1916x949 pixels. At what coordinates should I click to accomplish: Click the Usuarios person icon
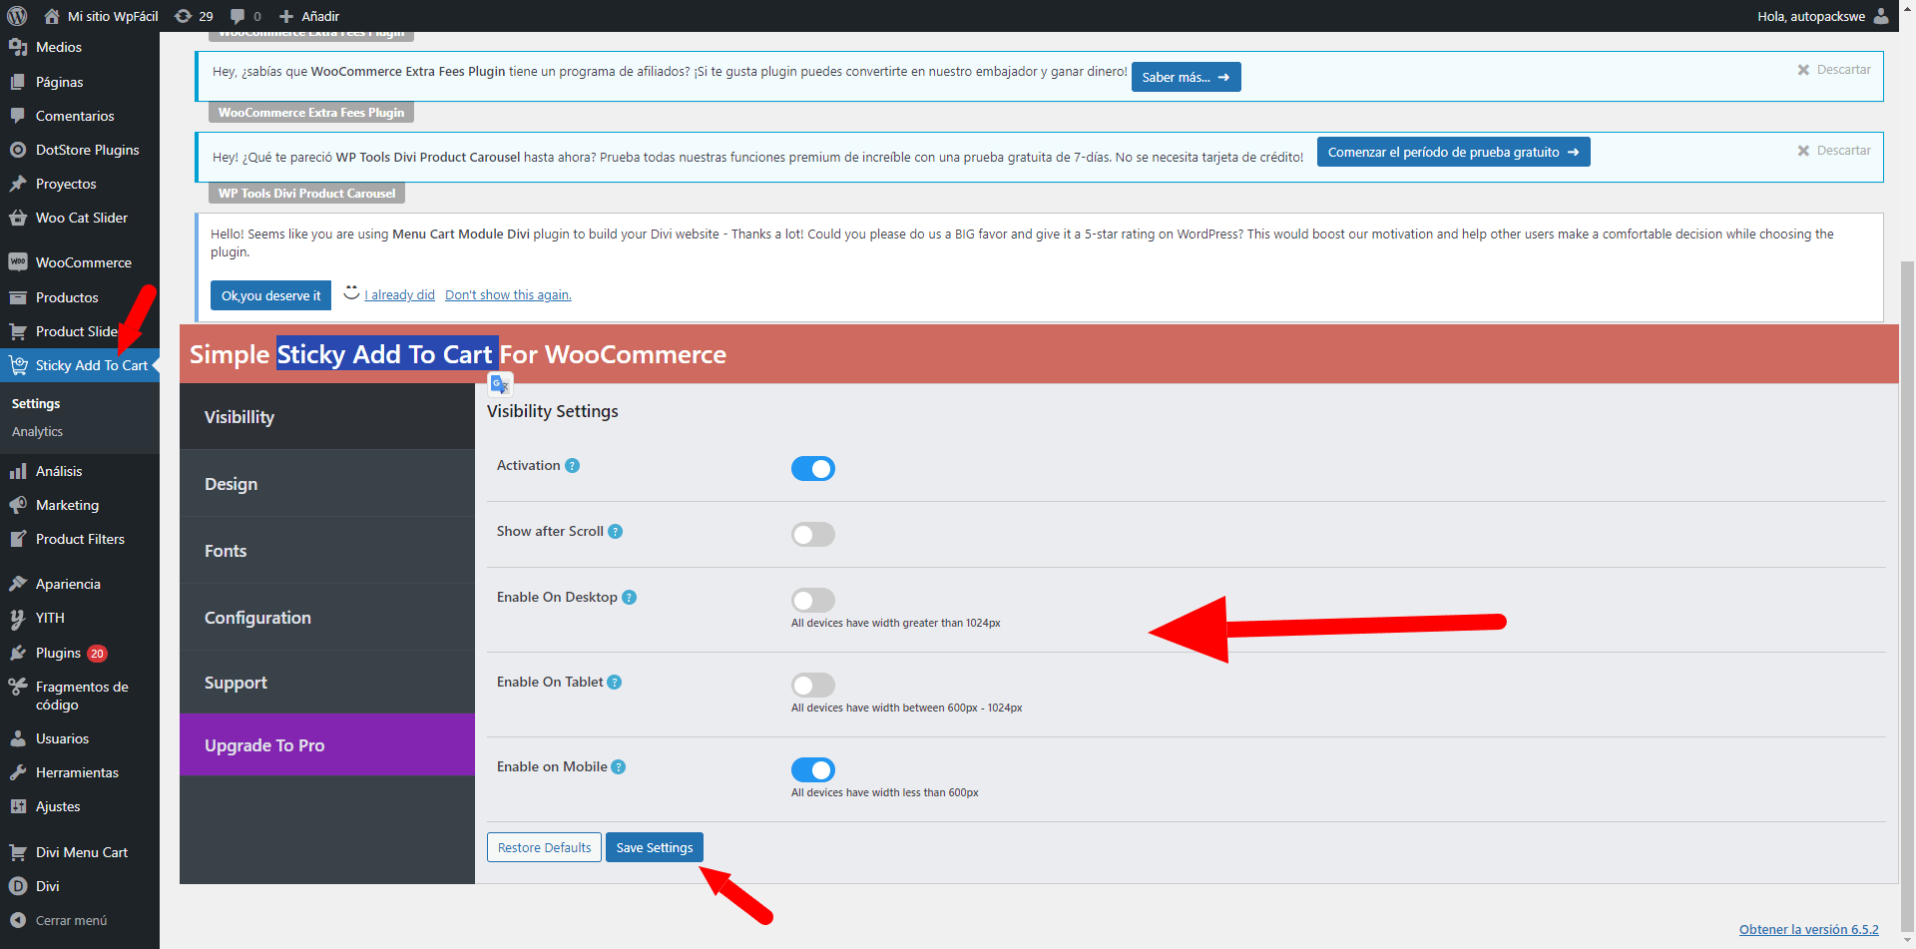pos(18,738)
